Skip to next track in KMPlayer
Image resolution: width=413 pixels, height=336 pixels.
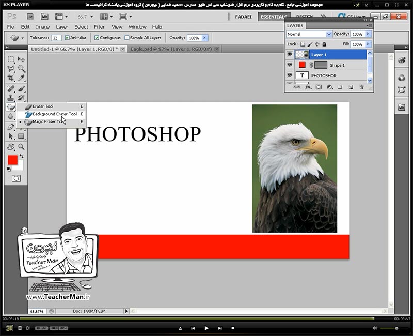pos(220,328)
